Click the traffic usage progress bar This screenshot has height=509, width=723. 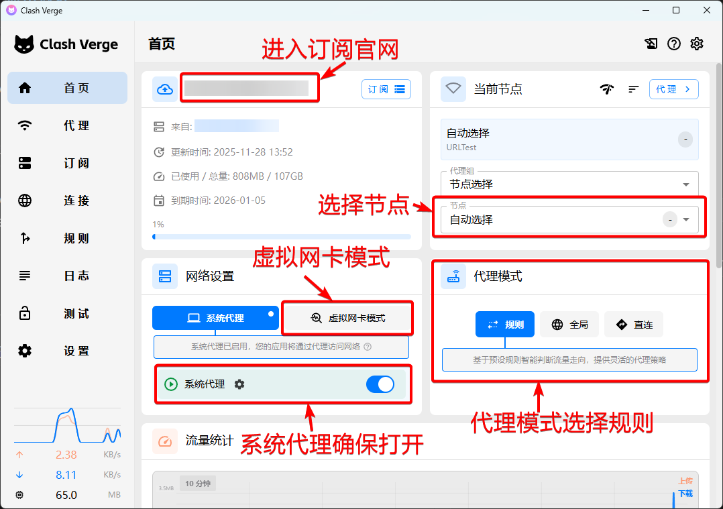[282, 237]
